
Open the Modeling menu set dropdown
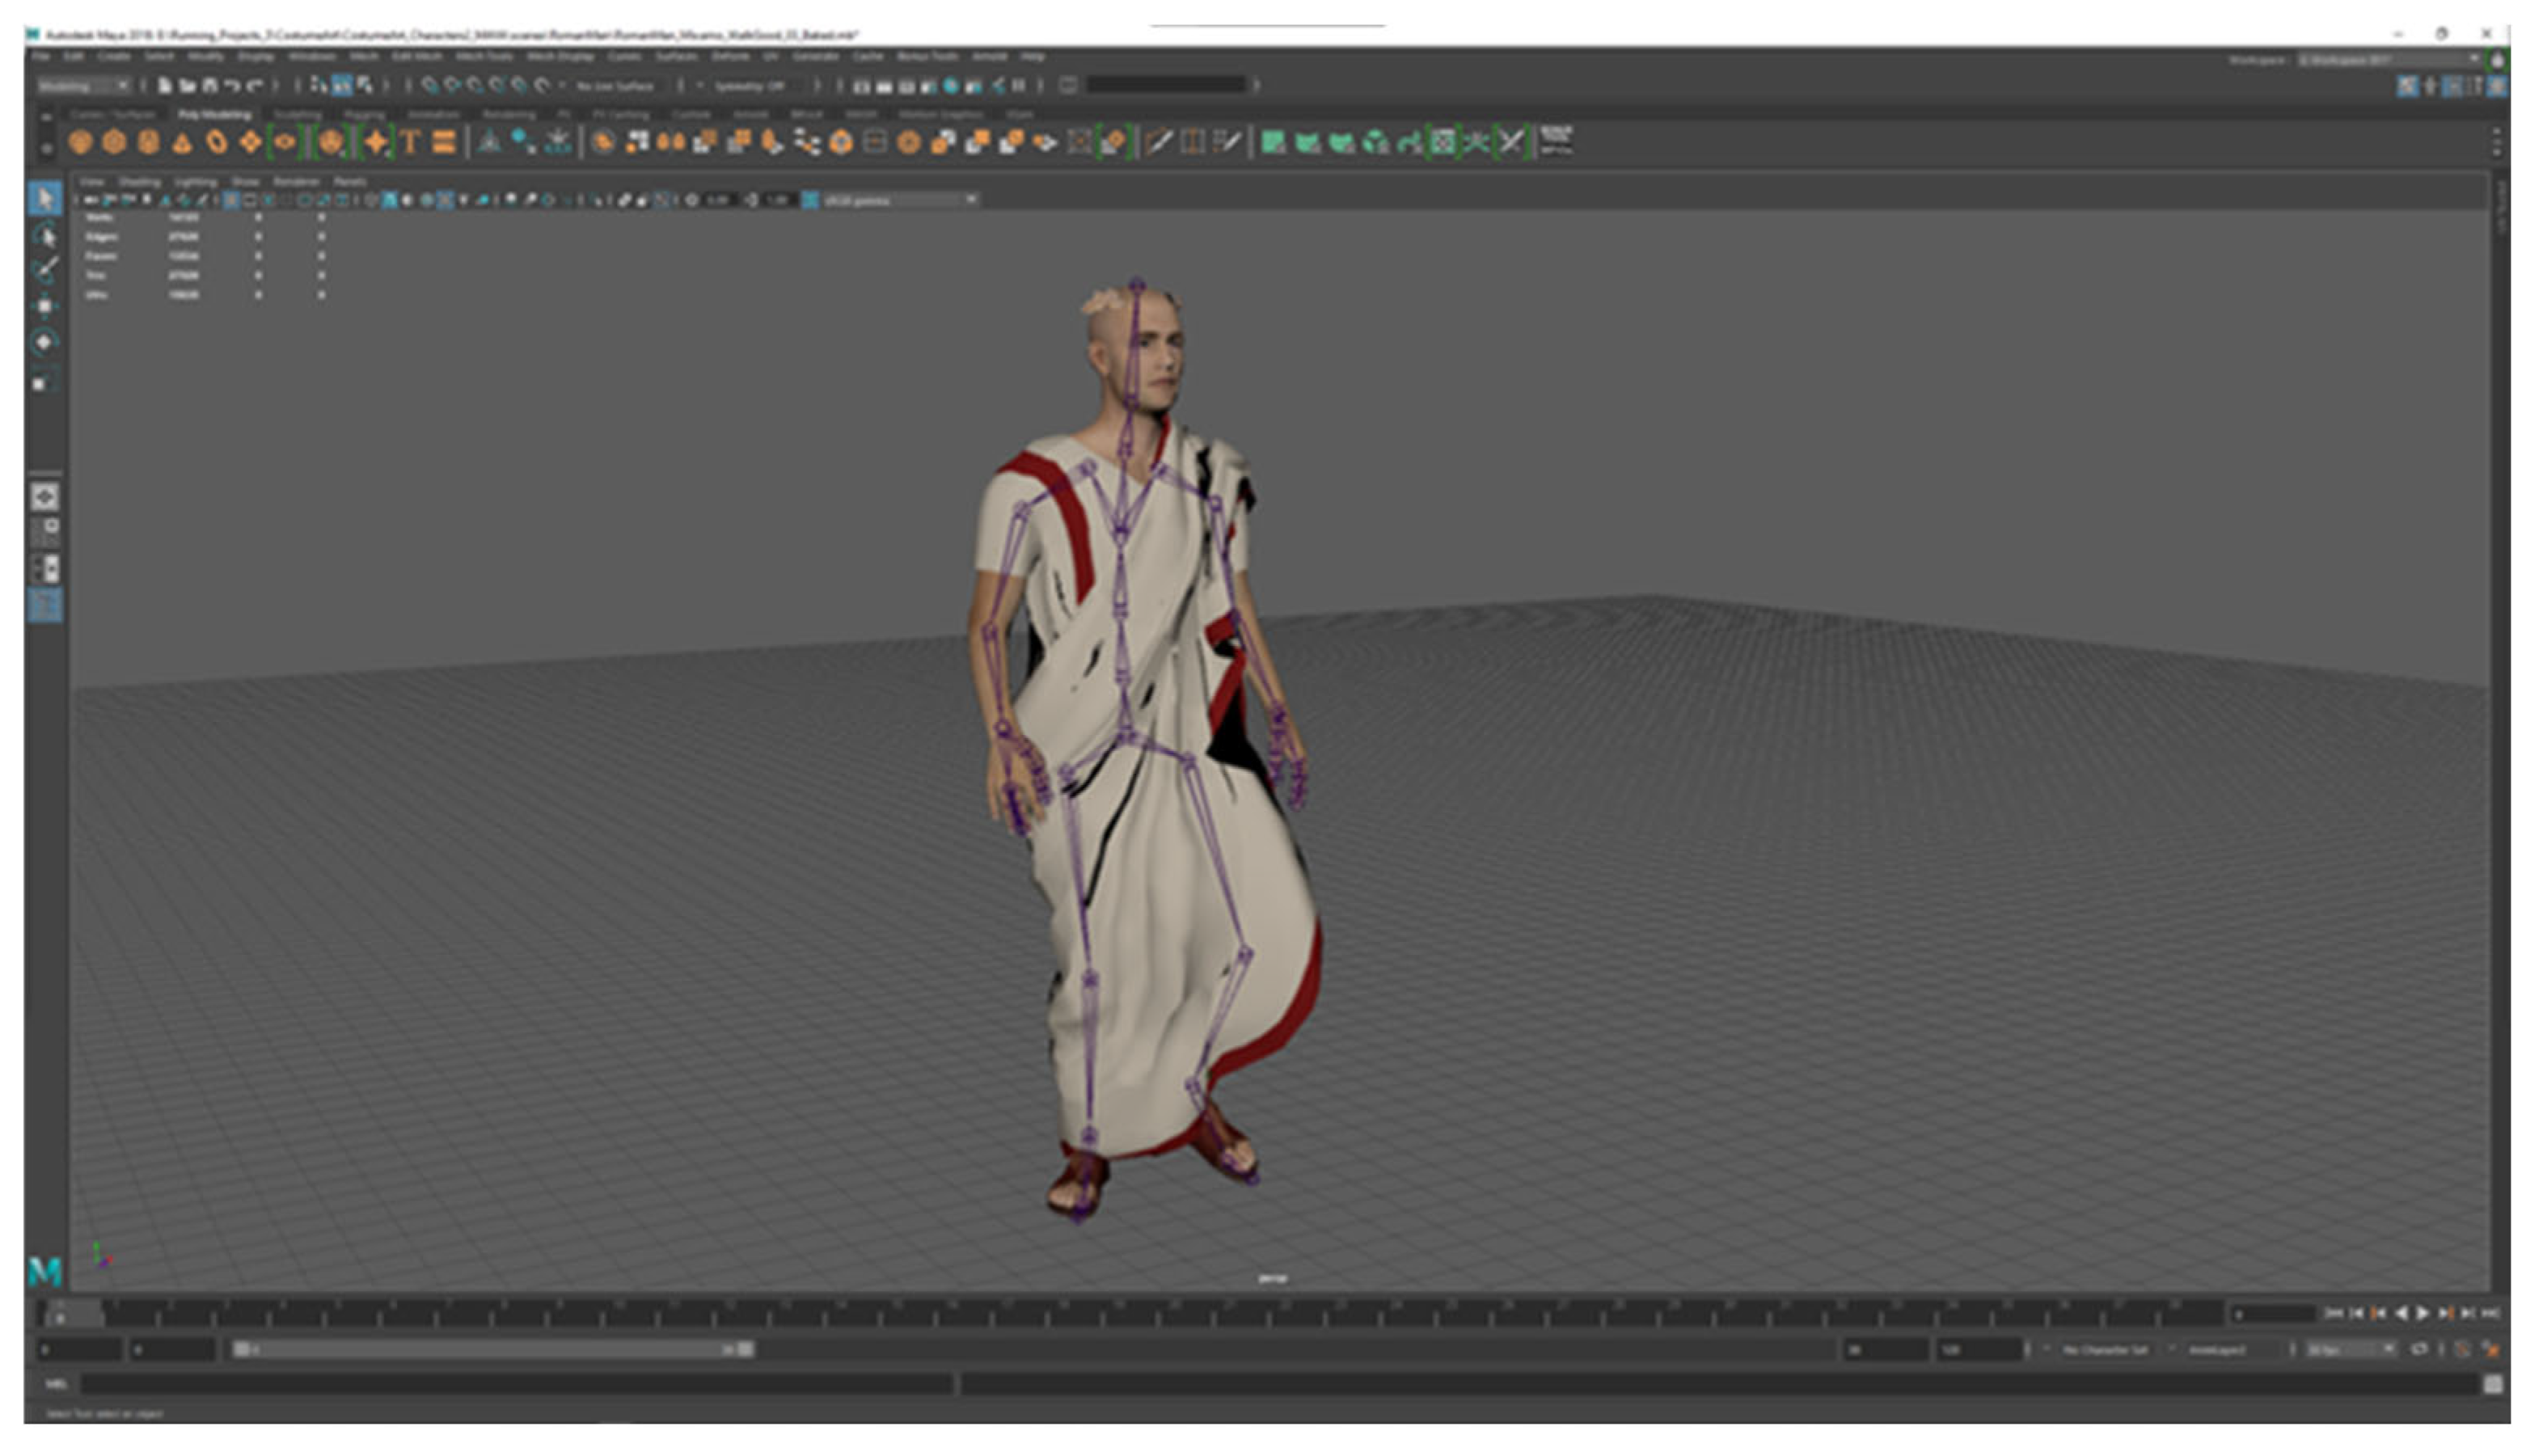(84, 86)
